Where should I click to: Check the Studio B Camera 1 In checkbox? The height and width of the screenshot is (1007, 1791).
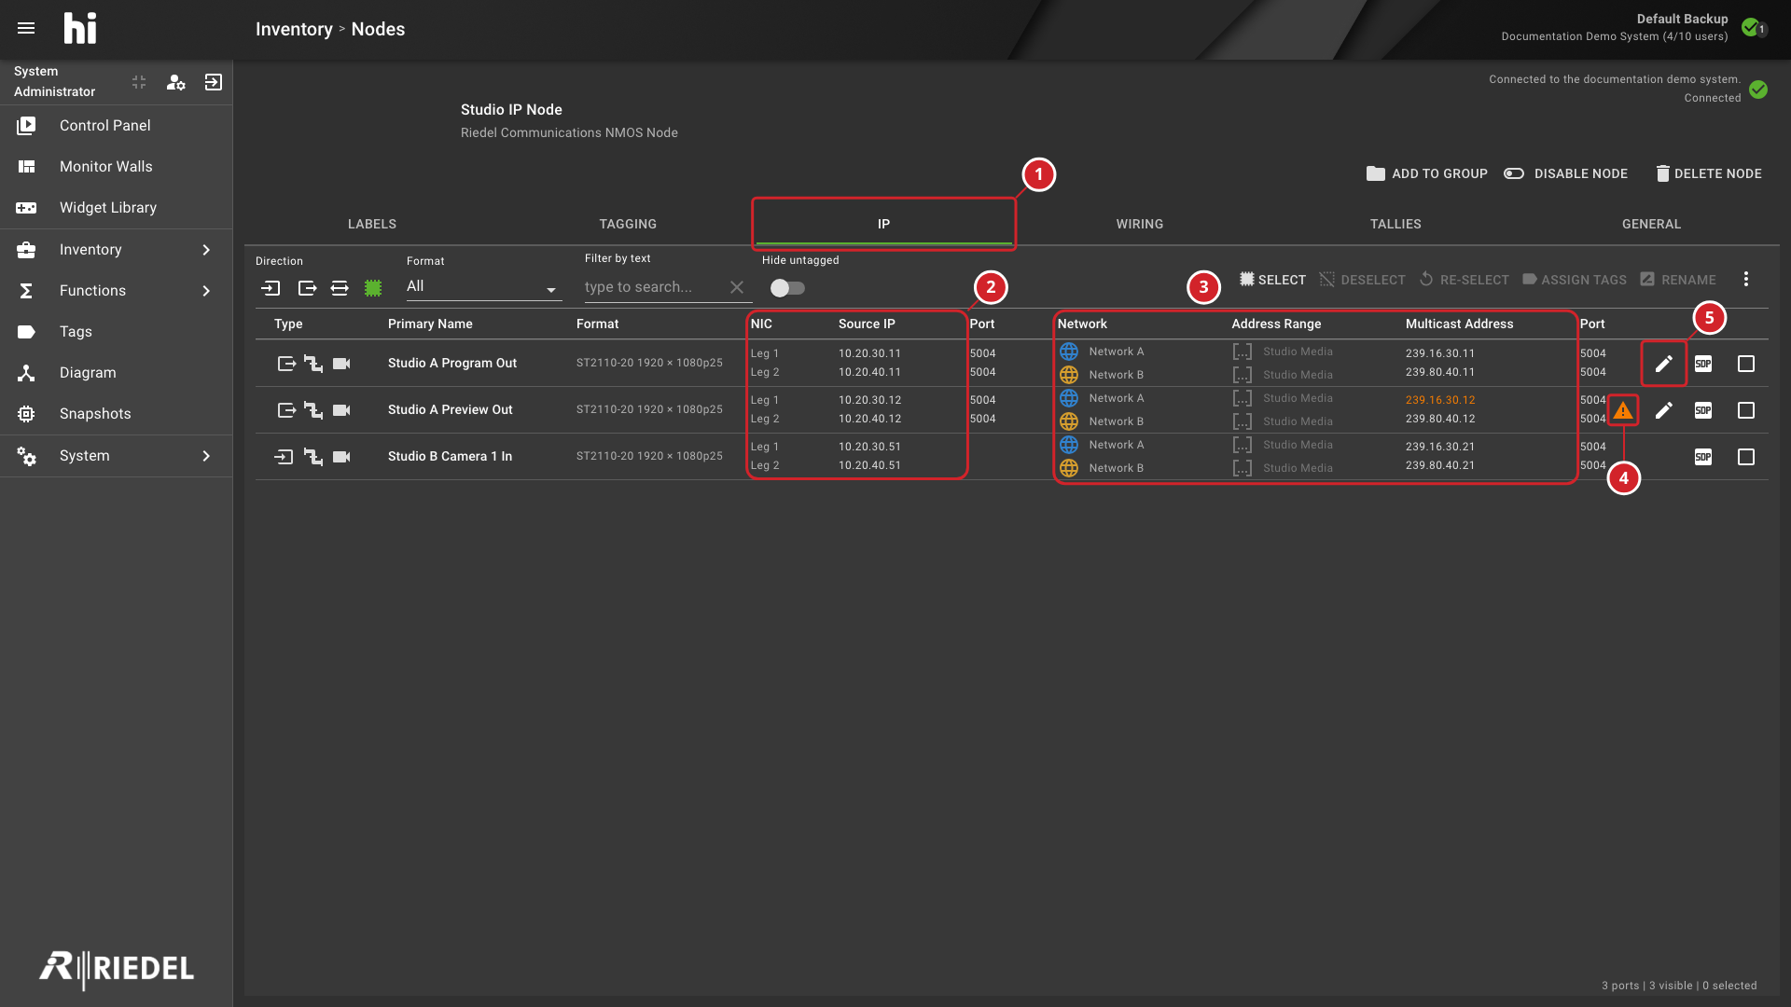[1746, 457]
